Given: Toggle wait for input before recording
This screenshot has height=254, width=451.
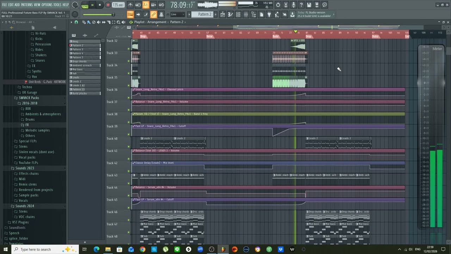Looking at the screenshot, I should pos(138,5).
